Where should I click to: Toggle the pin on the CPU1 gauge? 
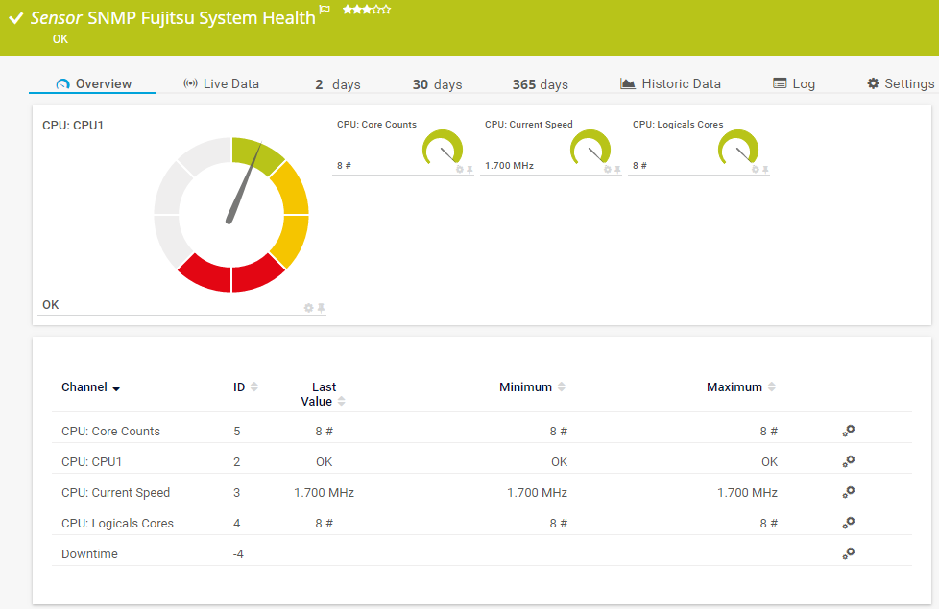click(x=322, y=308)
